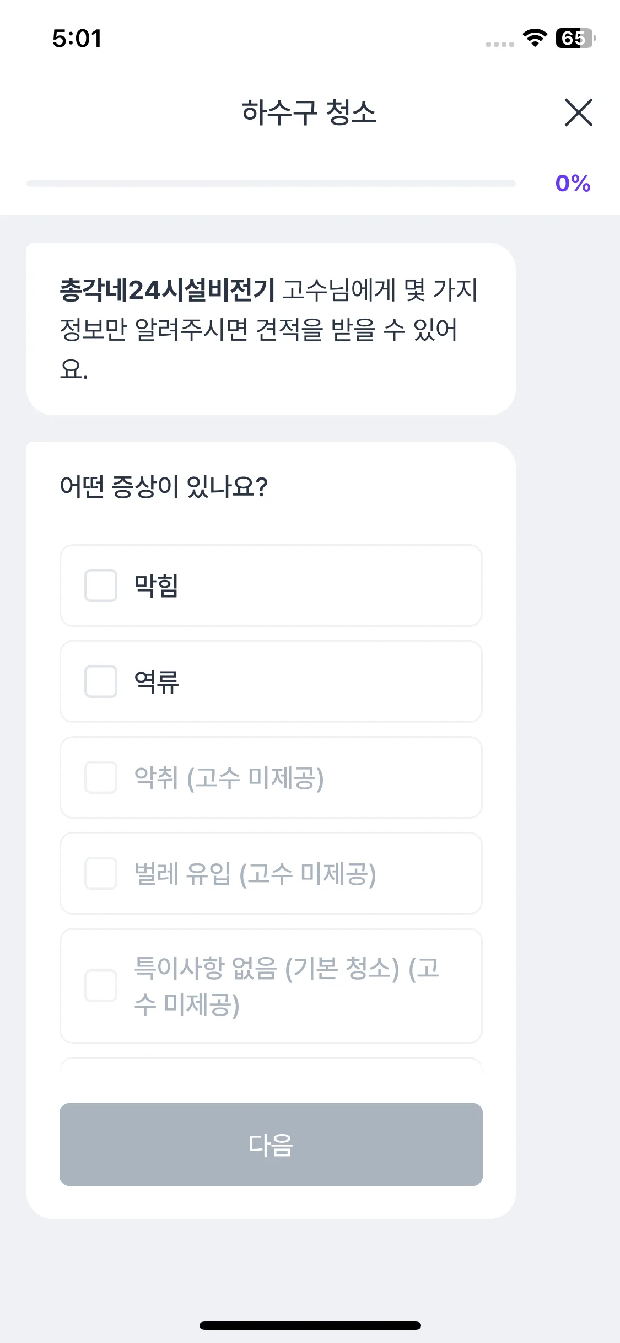
Task: Tap the 막힘 option label text
Action: click(x=157, y=585)
